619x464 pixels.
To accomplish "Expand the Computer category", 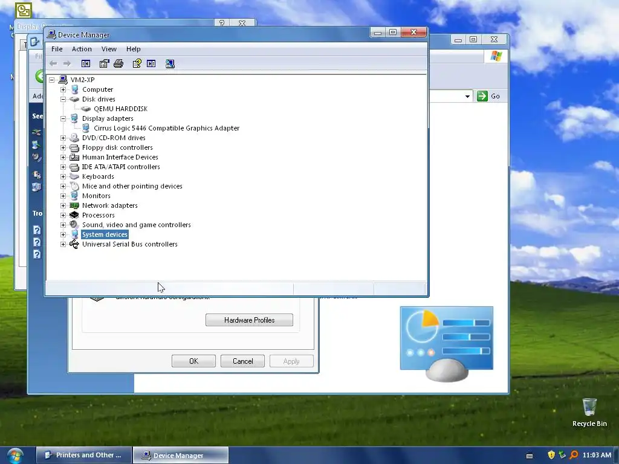I will coord(63,89).
